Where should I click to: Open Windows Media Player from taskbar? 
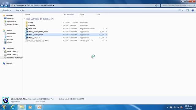click(30, 107)
